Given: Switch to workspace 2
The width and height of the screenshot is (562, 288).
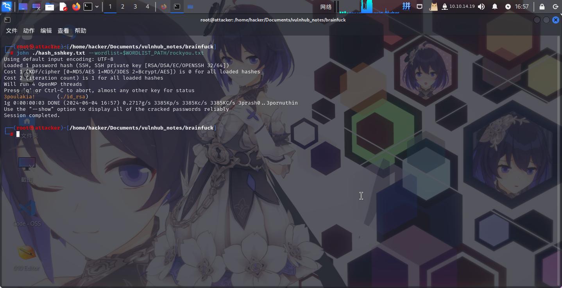Looking at the screenshot, I should [123, 7].
